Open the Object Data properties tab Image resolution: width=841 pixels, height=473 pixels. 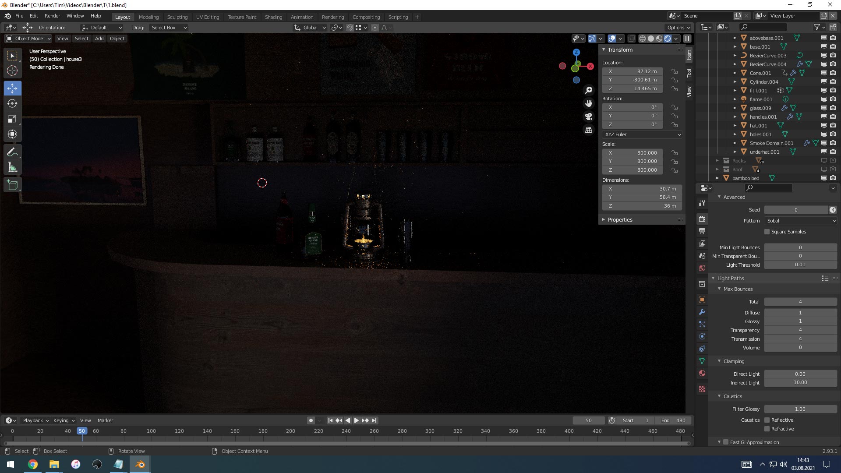tap(702, 361)
